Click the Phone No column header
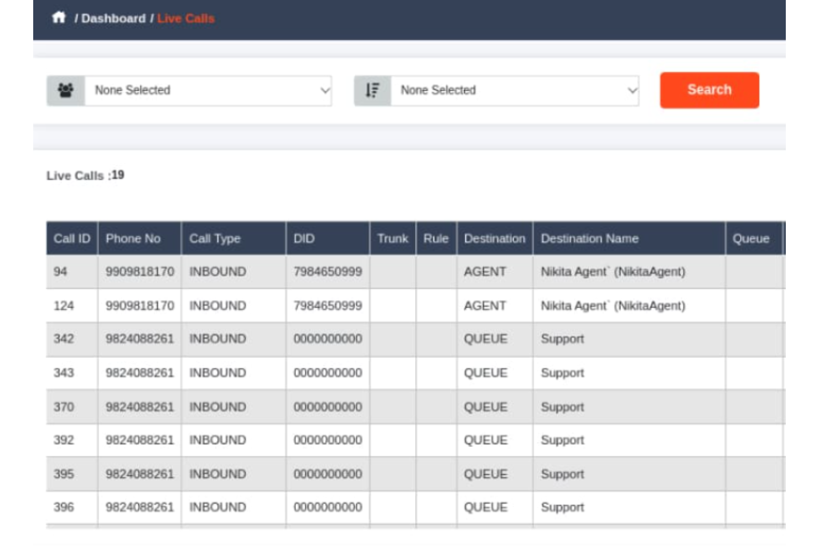The height and width of the screenshot is (546, 819). click(x=139, y=238)
